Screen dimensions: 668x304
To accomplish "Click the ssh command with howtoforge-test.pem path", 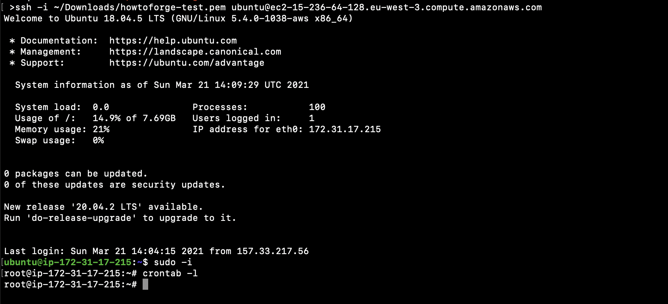I will (x=275, y=8).
